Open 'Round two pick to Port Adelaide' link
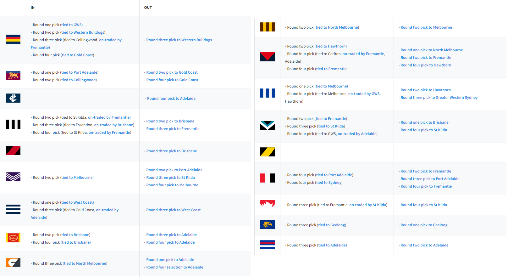 pyautogui.click(x=174, y=170)
